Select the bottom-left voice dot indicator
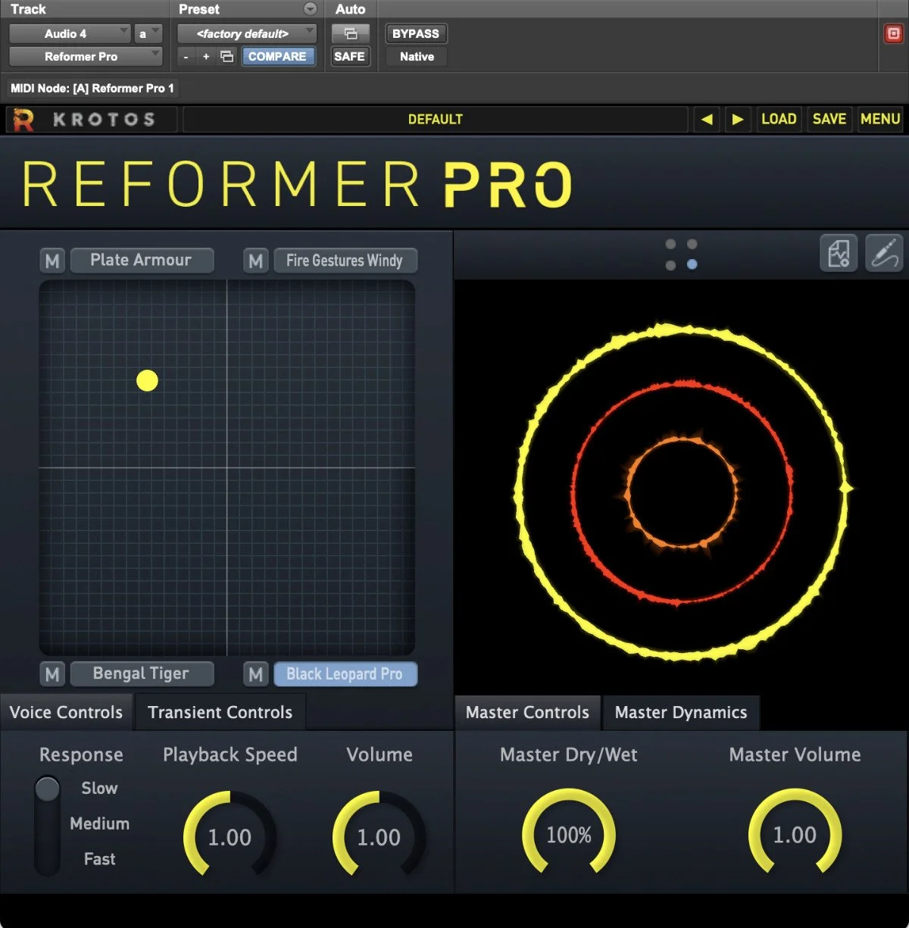Viewport: 909px width, 928px height. (x=670, y=265)
